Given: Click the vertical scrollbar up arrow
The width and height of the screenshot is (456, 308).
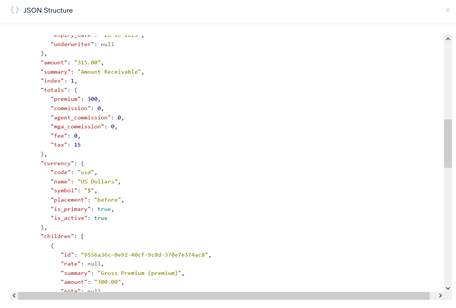Looking at the screenshot, I should [x=448, y=39].
